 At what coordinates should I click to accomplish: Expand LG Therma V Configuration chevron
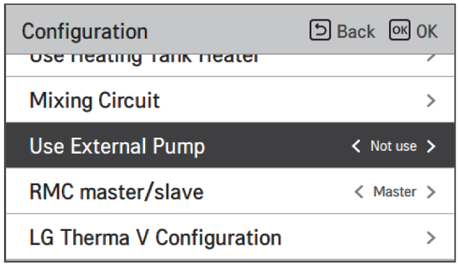click(x=431, y=237)
